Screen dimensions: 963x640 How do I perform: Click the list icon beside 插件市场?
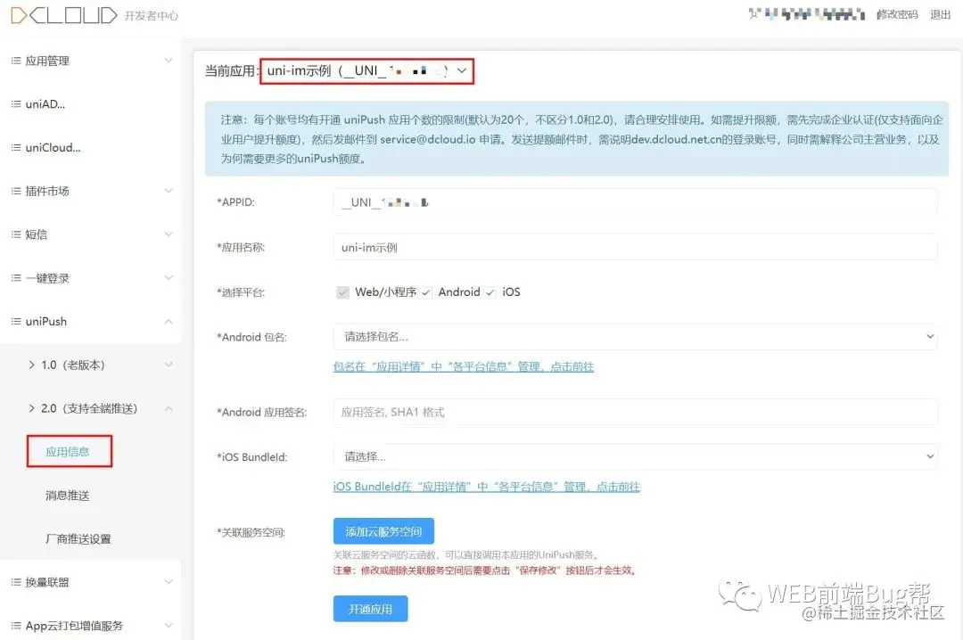pos(16,191)
